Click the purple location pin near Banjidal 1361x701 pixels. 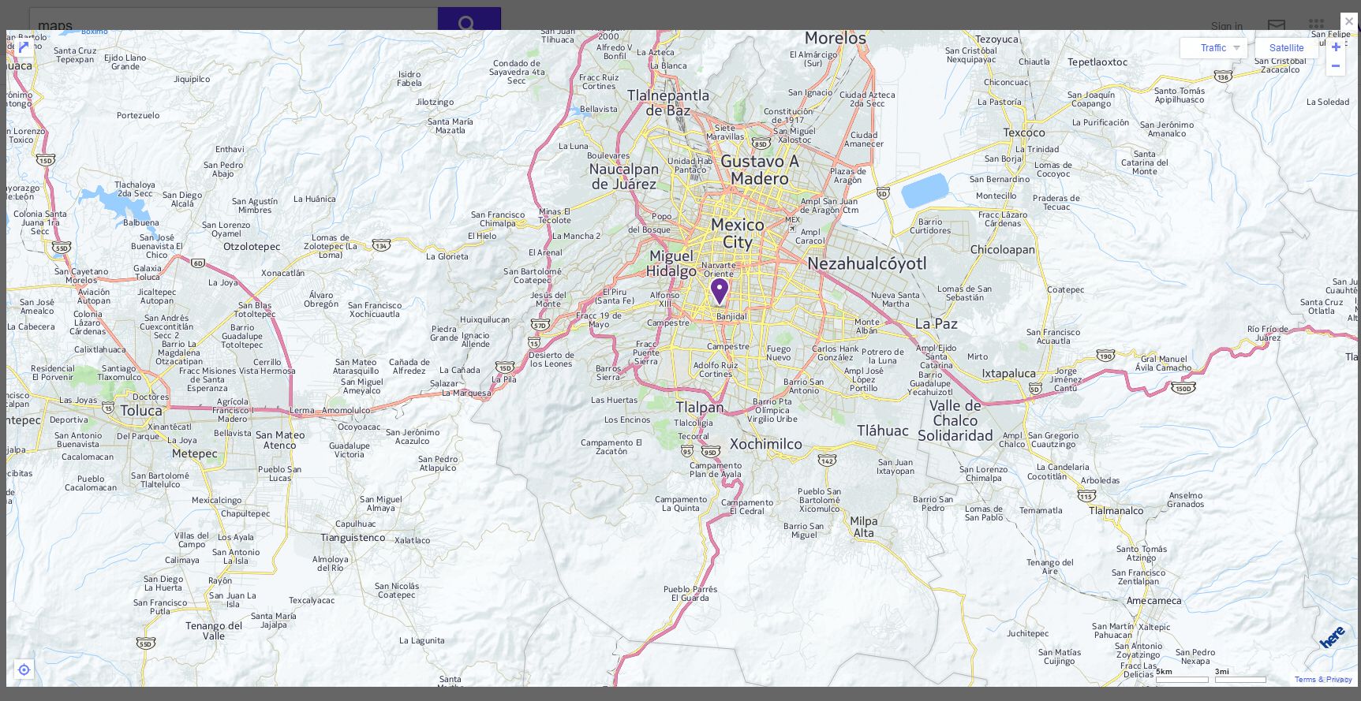(719, 291)
